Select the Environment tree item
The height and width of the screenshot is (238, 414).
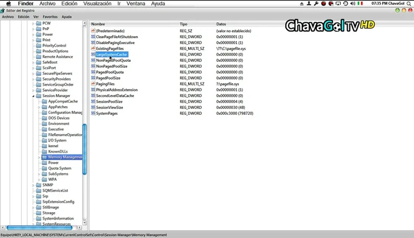point(59,124)
